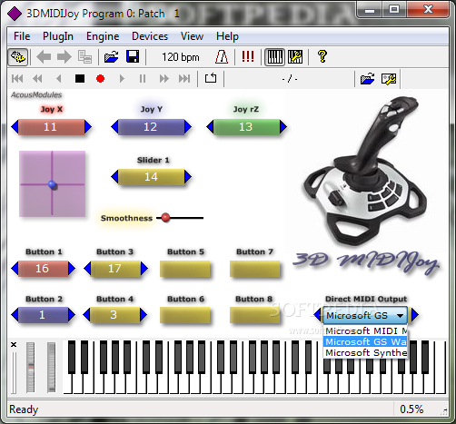Decrease Joy Y controller value
Viewport: 456px width, 424px height.
[114, 126]
